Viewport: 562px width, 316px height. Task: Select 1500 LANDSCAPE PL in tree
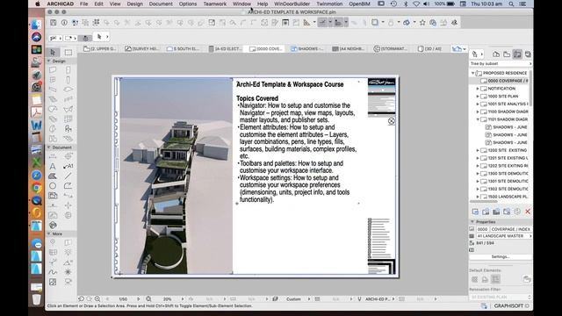pyautogui.click(x=504, y=197)
